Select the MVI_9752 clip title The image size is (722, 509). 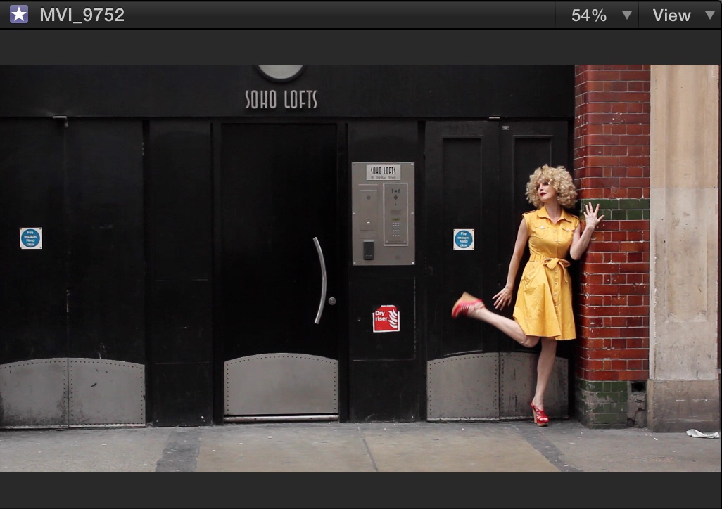click(82, 15)
